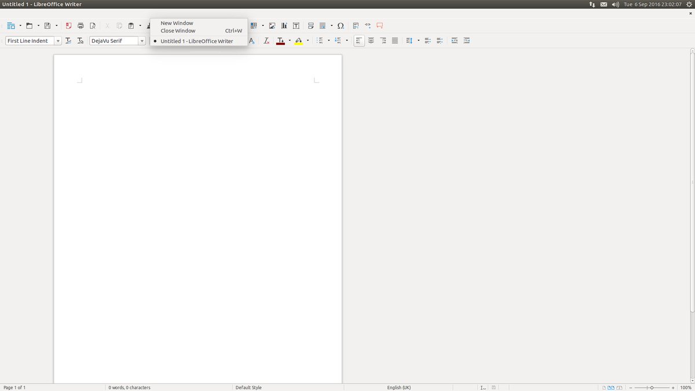Click the Insert Table icon

[x=254, y=25]
